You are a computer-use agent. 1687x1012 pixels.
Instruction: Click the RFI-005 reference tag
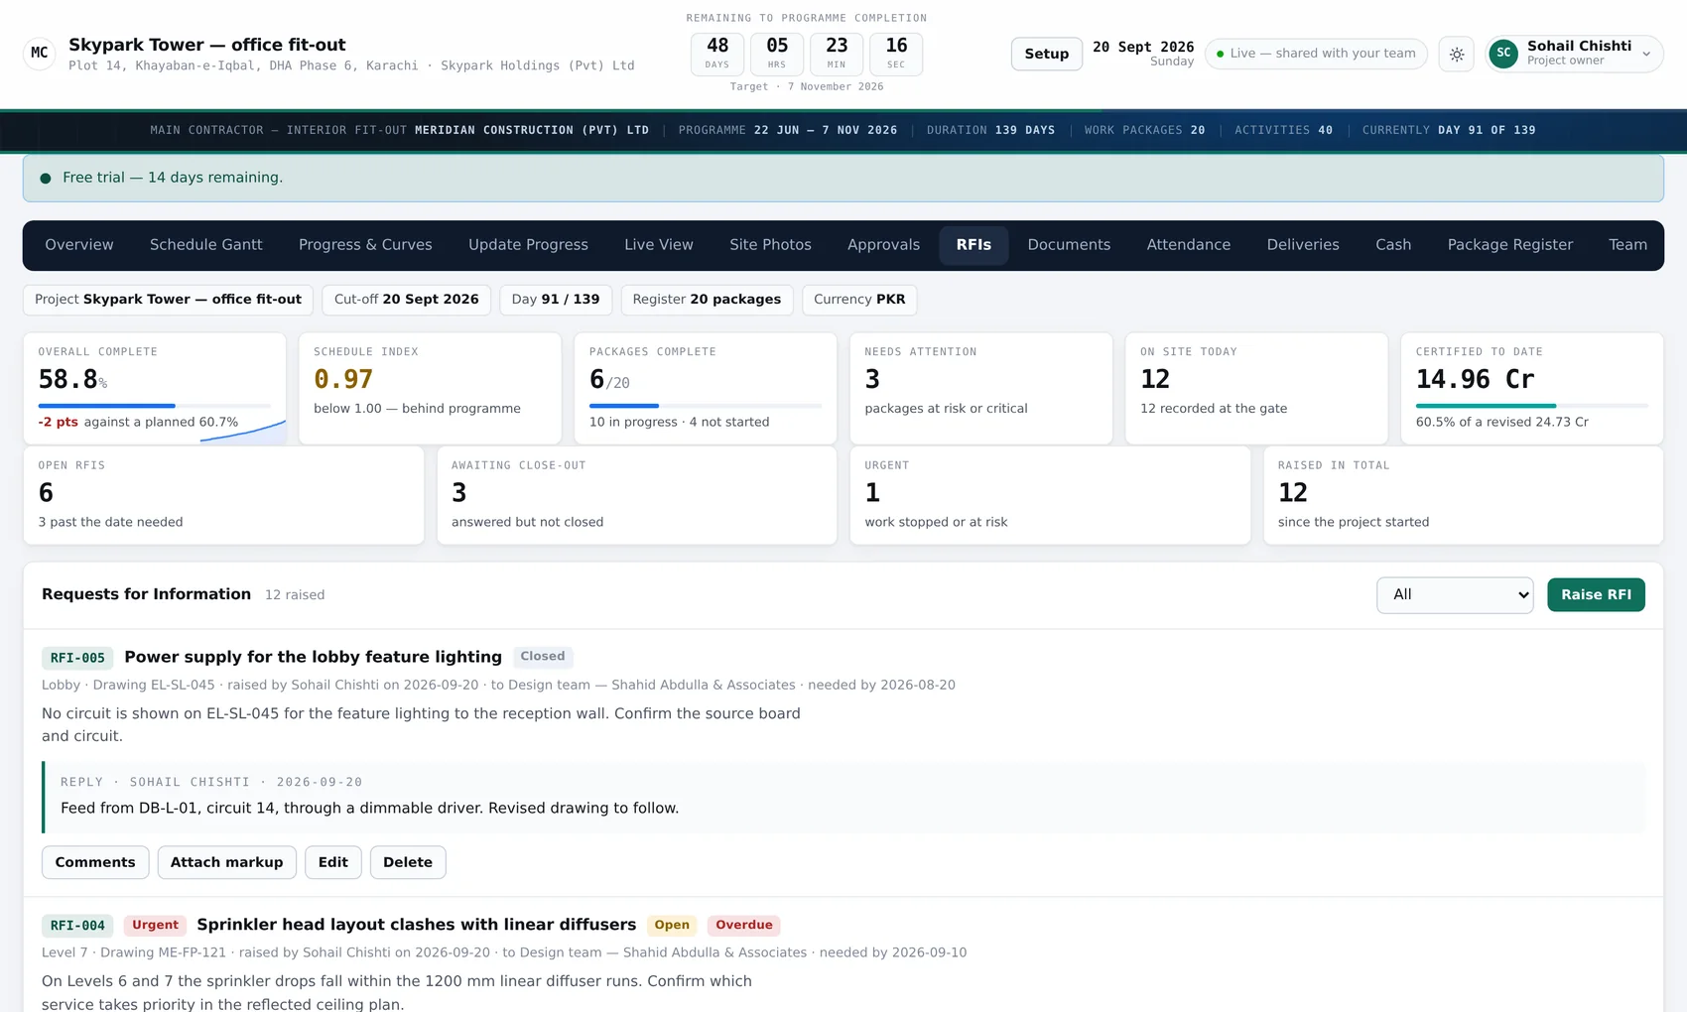tap(77, 658)
